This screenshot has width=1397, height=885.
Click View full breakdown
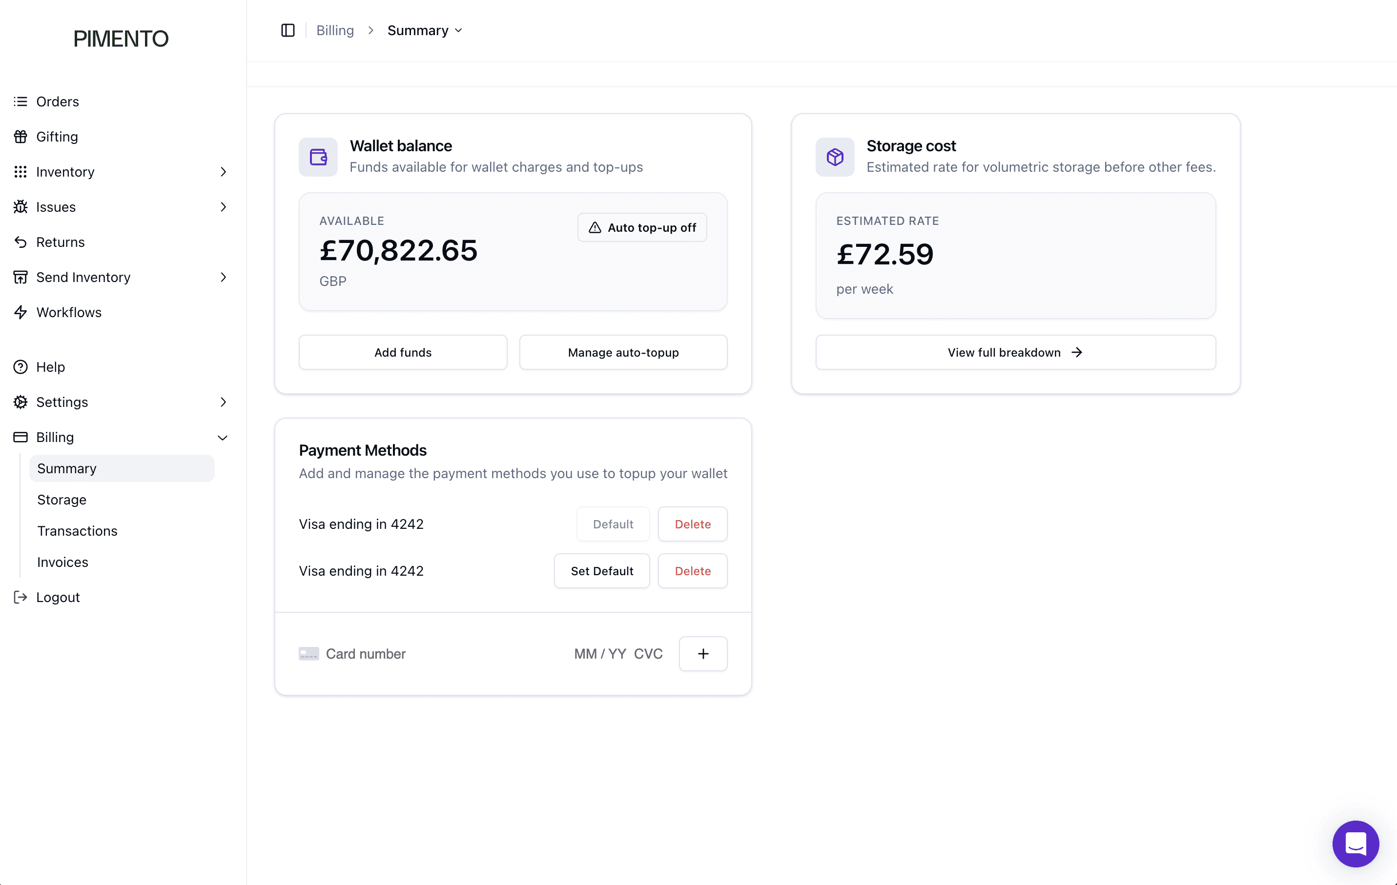click(1015, 352)
